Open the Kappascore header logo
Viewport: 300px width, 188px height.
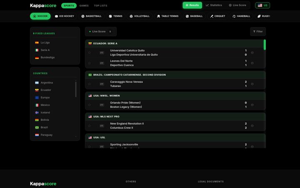[x=43, y=5]
